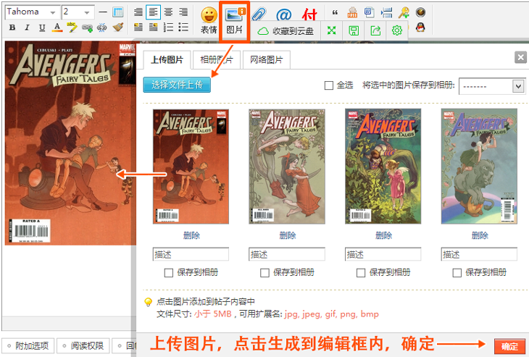Insert the second grey-green Avengers cover thumbnail
This screenshot has height=357, width=529.
coord(287,167)
